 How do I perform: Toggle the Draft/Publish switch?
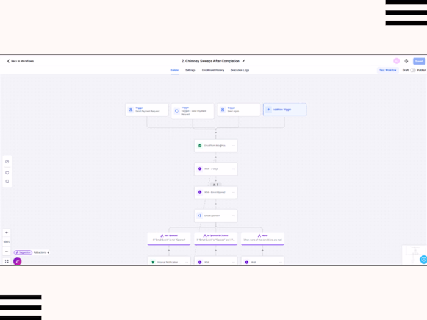click(413, 70)
